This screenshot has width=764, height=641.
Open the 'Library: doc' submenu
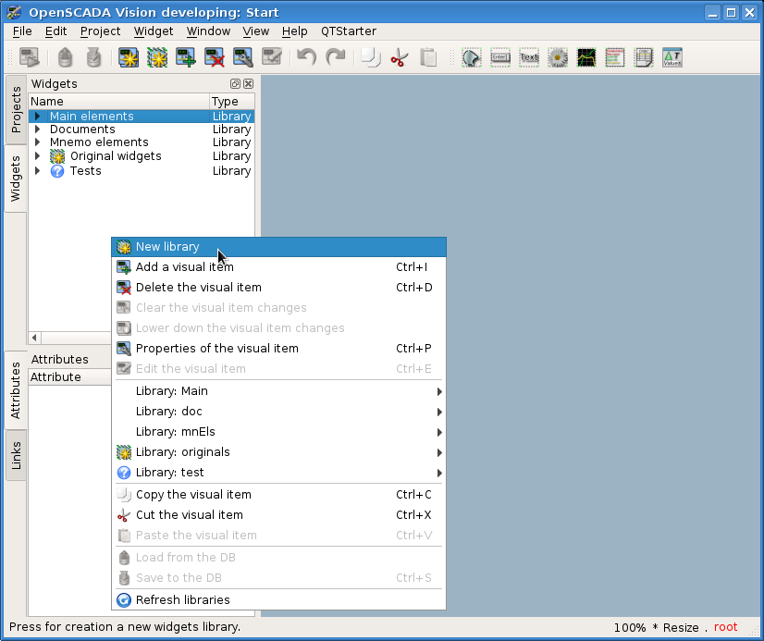click(x=278, y=412)
